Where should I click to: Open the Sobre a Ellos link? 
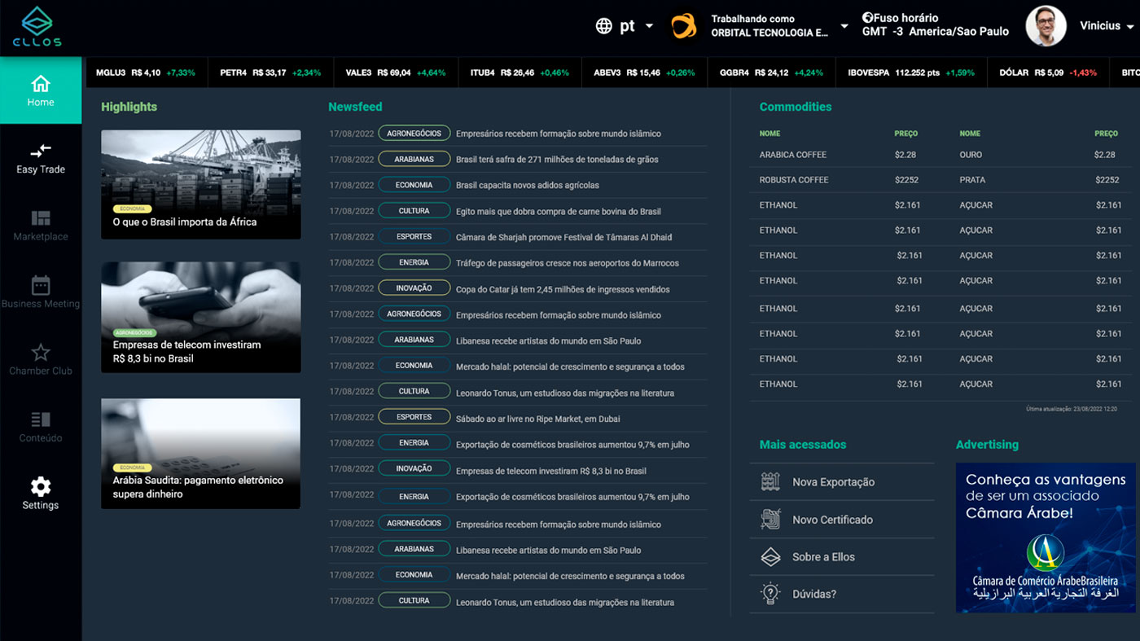tap(823, 557)
